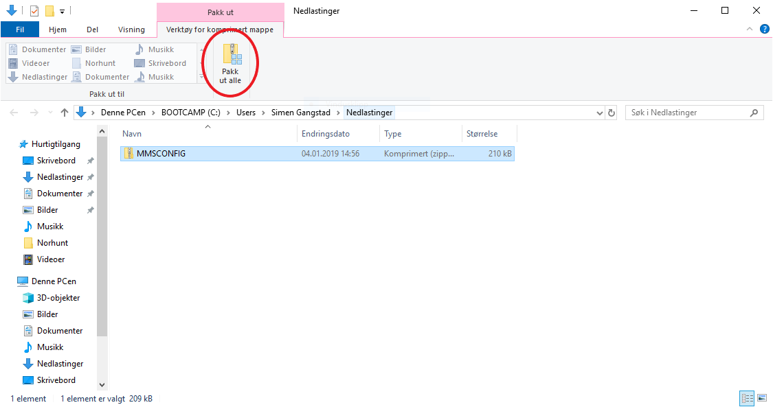Image resolution: width=773 pixels, height=407 pixels.
Task: Open the address bar history dropdown arrow
Action: [x=599, y=113]
